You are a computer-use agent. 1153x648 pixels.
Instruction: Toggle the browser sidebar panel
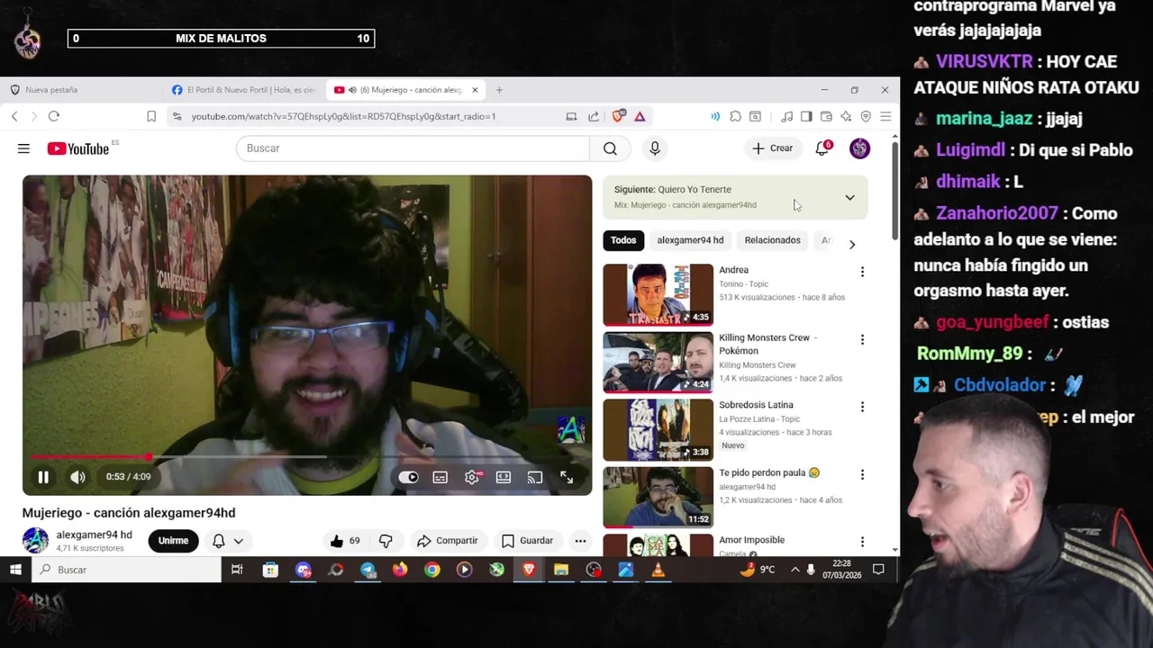806,116
